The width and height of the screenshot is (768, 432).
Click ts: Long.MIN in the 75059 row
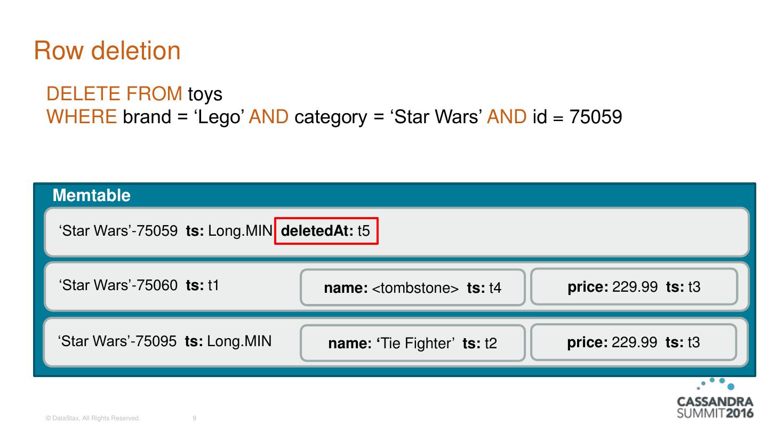(x=229, y=231)
